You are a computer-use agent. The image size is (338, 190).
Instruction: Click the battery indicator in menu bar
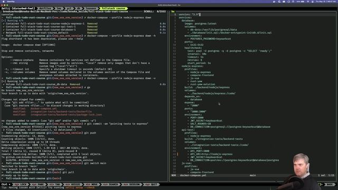(x=301, y=2)
